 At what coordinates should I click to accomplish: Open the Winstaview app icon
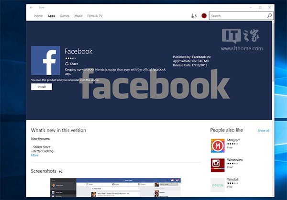tap(218, 165)
